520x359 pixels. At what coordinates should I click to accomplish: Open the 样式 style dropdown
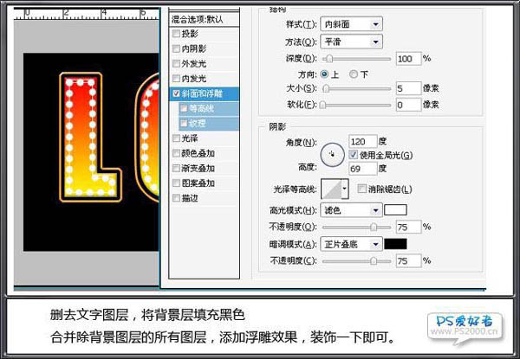click(352, 25)
